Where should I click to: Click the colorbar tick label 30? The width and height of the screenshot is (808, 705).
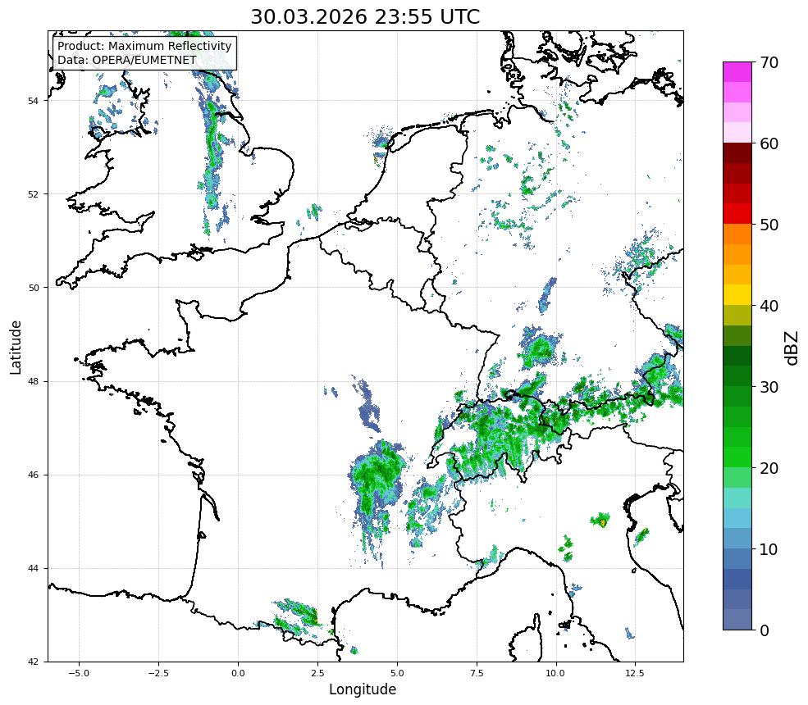pos(769,387)
